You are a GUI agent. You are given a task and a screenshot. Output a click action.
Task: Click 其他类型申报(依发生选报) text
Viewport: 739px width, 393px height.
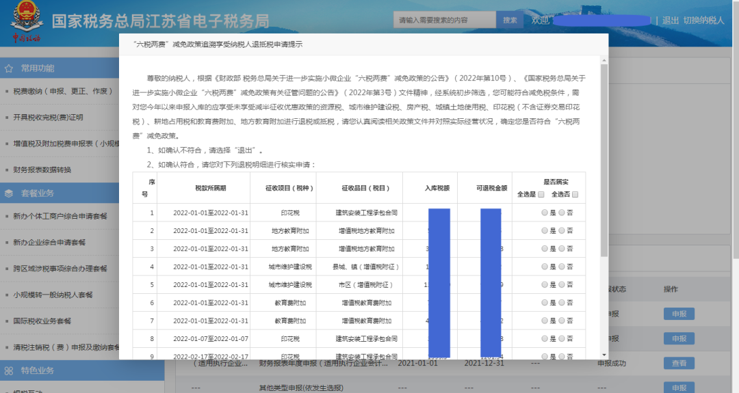[300, 388]
